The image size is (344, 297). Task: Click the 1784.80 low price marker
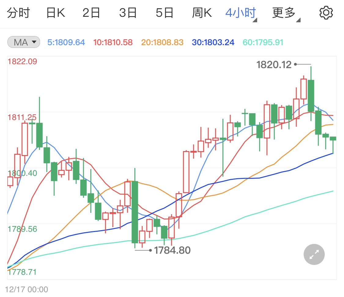172,250
